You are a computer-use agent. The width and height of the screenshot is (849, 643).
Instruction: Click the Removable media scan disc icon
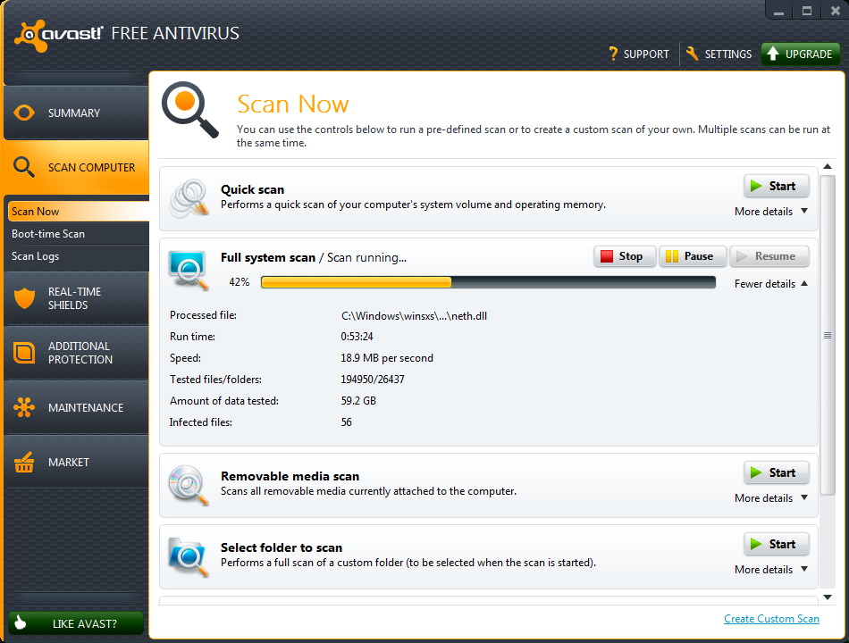189,485
